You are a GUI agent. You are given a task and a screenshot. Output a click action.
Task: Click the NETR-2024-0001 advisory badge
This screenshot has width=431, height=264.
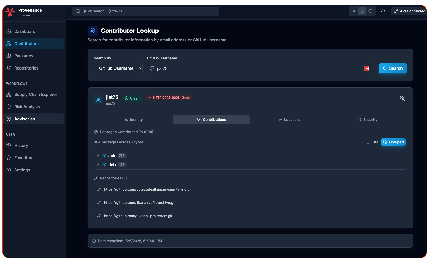tap(169, 98)
